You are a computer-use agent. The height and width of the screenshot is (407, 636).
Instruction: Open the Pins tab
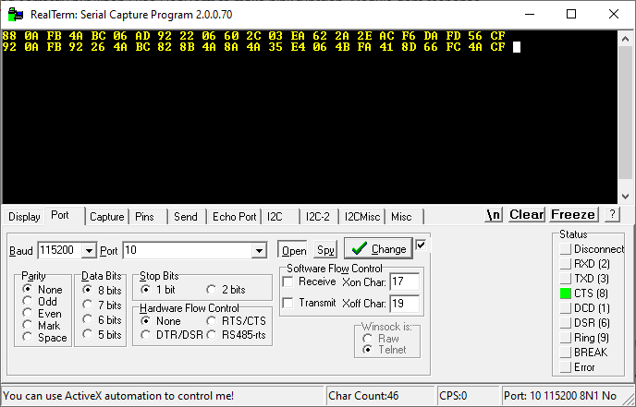pos(144,217)
